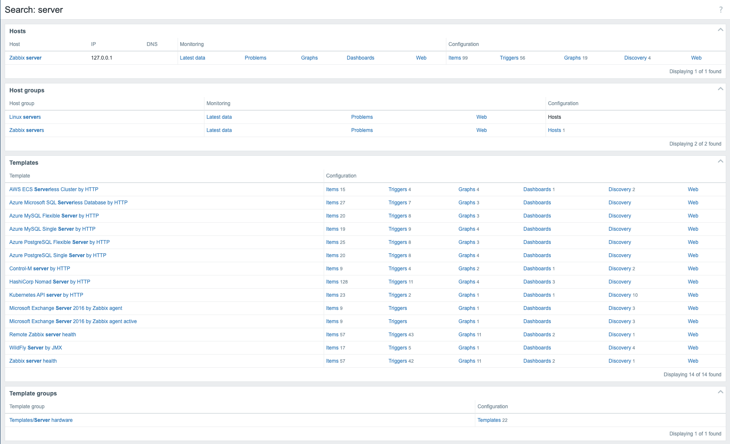View Latest data for Zabbix server host
This screenshot has width=730, height=444.
click(193, 58)
